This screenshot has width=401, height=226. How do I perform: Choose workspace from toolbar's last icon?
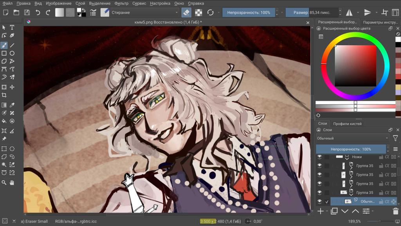pyautogui.click(x=396, y=12)
